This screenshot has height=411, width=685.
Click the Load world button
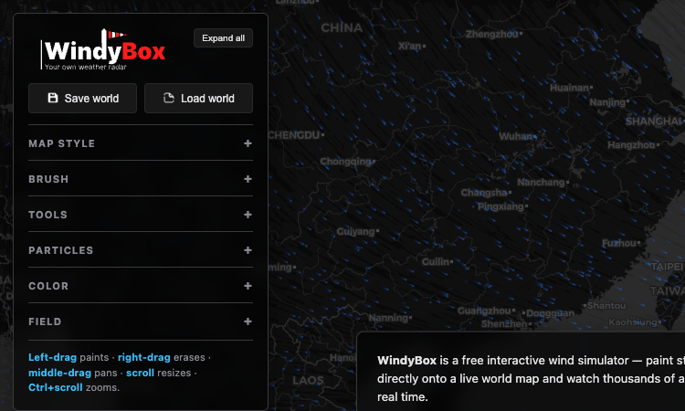point(198,99)
